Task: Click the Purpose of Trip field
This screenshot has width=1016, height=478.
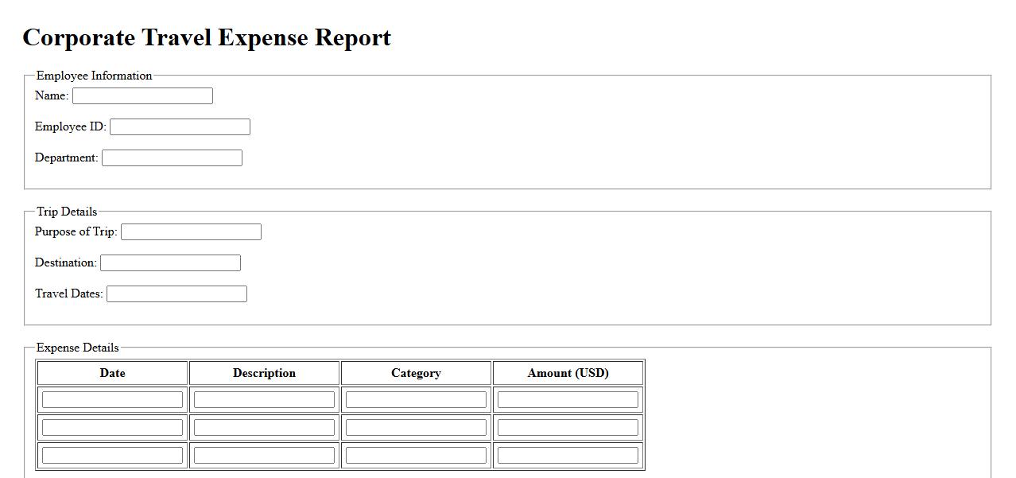Action: coord(191,231)
